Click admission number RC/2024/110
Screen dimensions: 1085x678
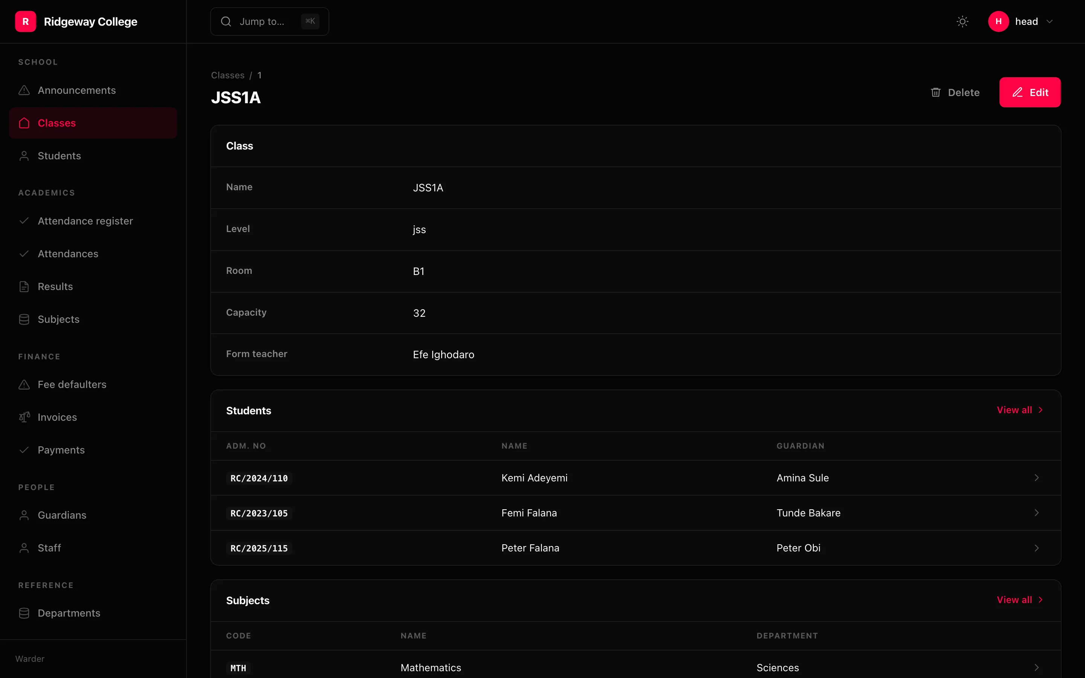coord(259,478)
